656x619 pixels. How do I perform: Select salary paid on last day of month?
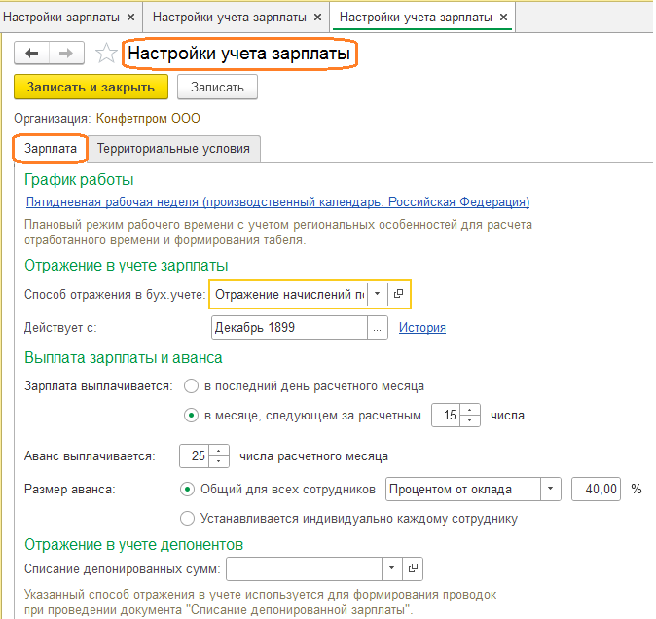click(192, 385)
